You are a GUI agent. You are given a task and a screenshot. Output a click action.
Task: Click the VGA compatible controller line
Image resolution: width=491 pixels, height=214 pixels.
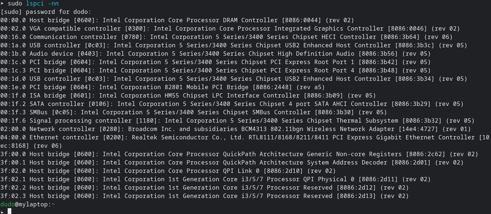(230, 28)
